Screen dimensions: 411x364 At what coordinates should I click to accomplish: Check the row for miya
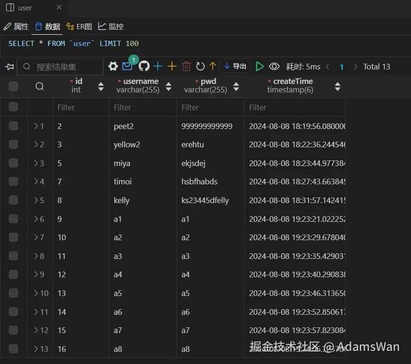pos(13,163)
